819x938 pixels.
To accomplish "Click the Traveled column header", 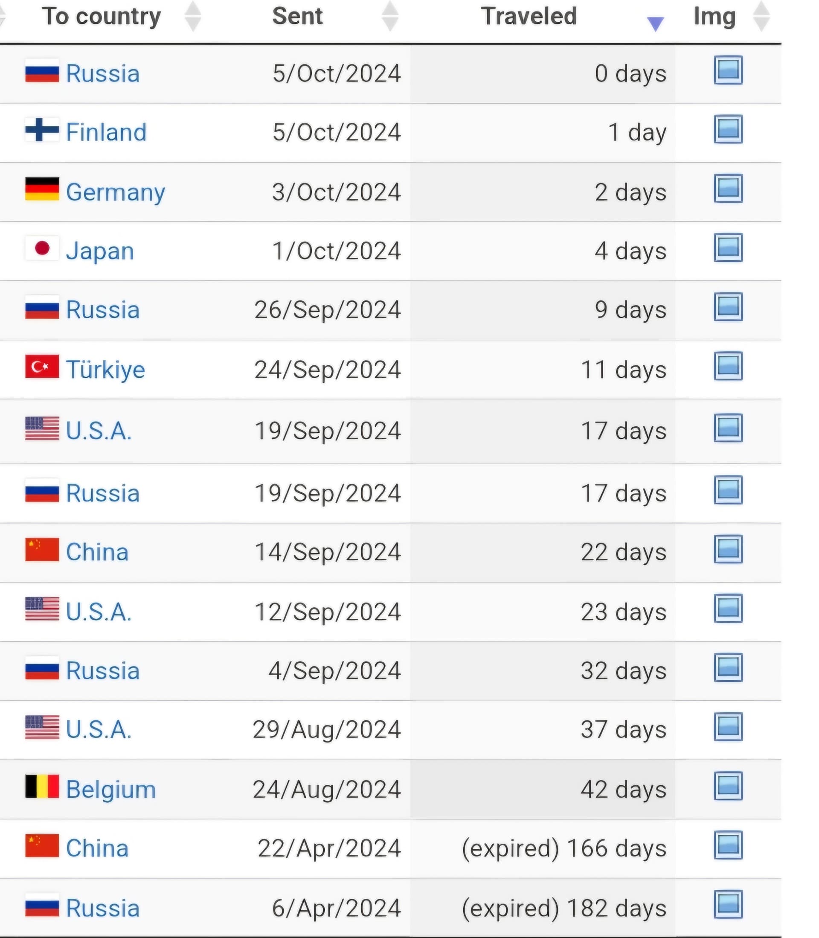I will [x=529, y=17].
